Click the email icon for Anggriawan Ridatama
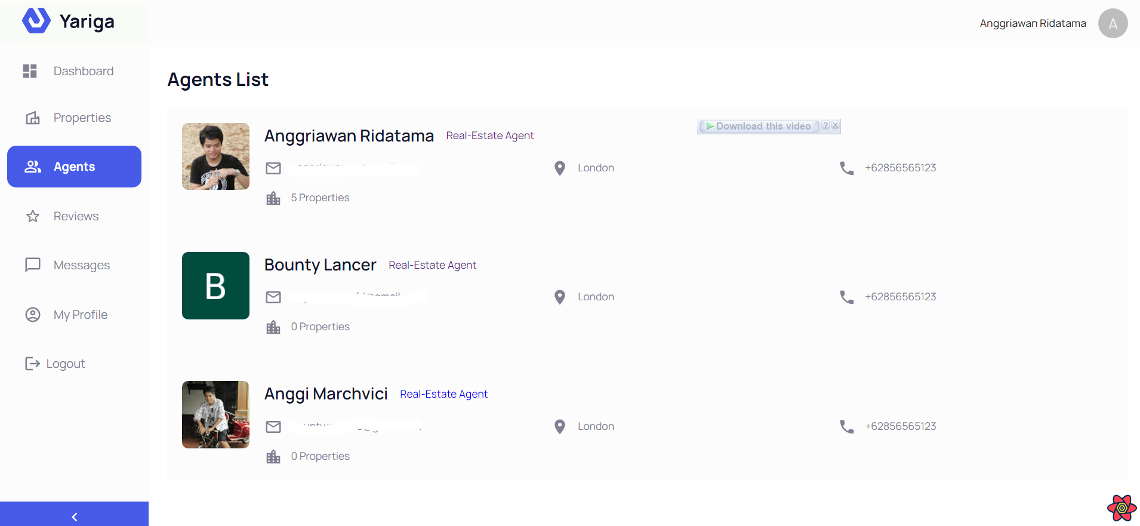Viewport: 1140px width, 526px height. [273, 168]
